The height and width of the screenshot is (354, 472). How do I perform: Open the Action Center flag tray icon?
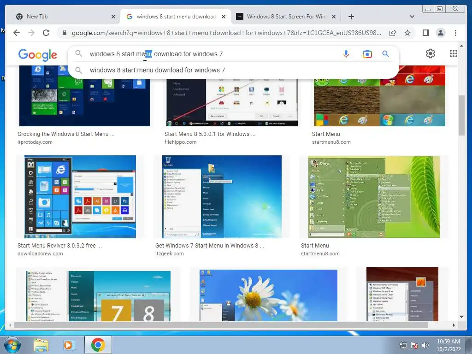click(414, 345)
